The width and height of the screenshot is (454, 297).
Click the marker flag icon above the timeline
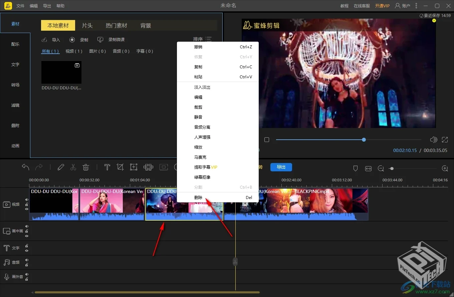pyautogui.click(x=356, y=168)
